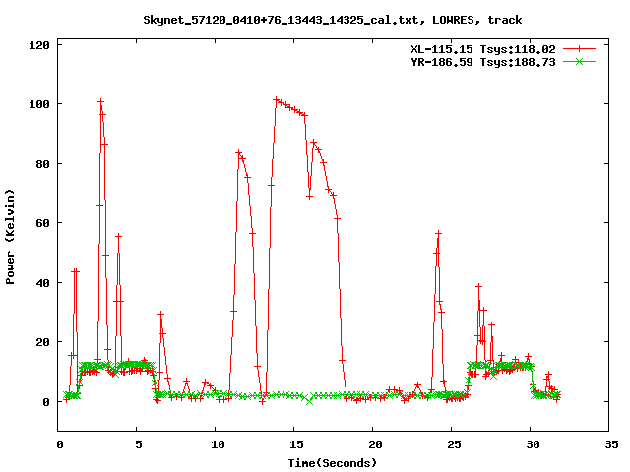Click the y-axis tick label 60
The height and width of the screenshot is (472, 630).
tap(43, 223)
